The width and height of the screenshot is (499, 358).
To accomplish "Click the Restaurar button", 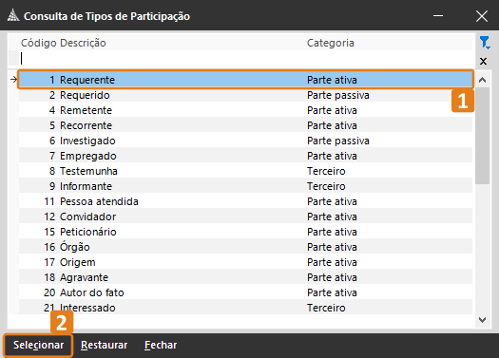I will [104, 345].
